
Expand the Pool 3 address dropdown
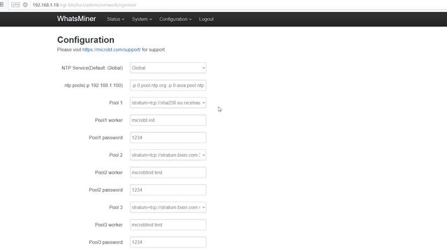(168, 207)
